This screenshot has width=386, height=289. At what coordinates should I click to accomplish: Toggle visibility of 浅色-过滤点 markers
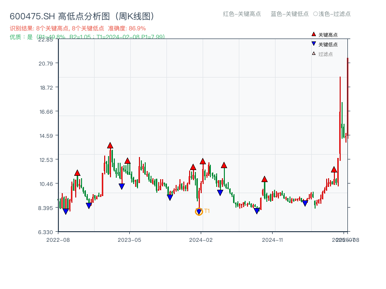pyautogui.click(x=334, y=14)
